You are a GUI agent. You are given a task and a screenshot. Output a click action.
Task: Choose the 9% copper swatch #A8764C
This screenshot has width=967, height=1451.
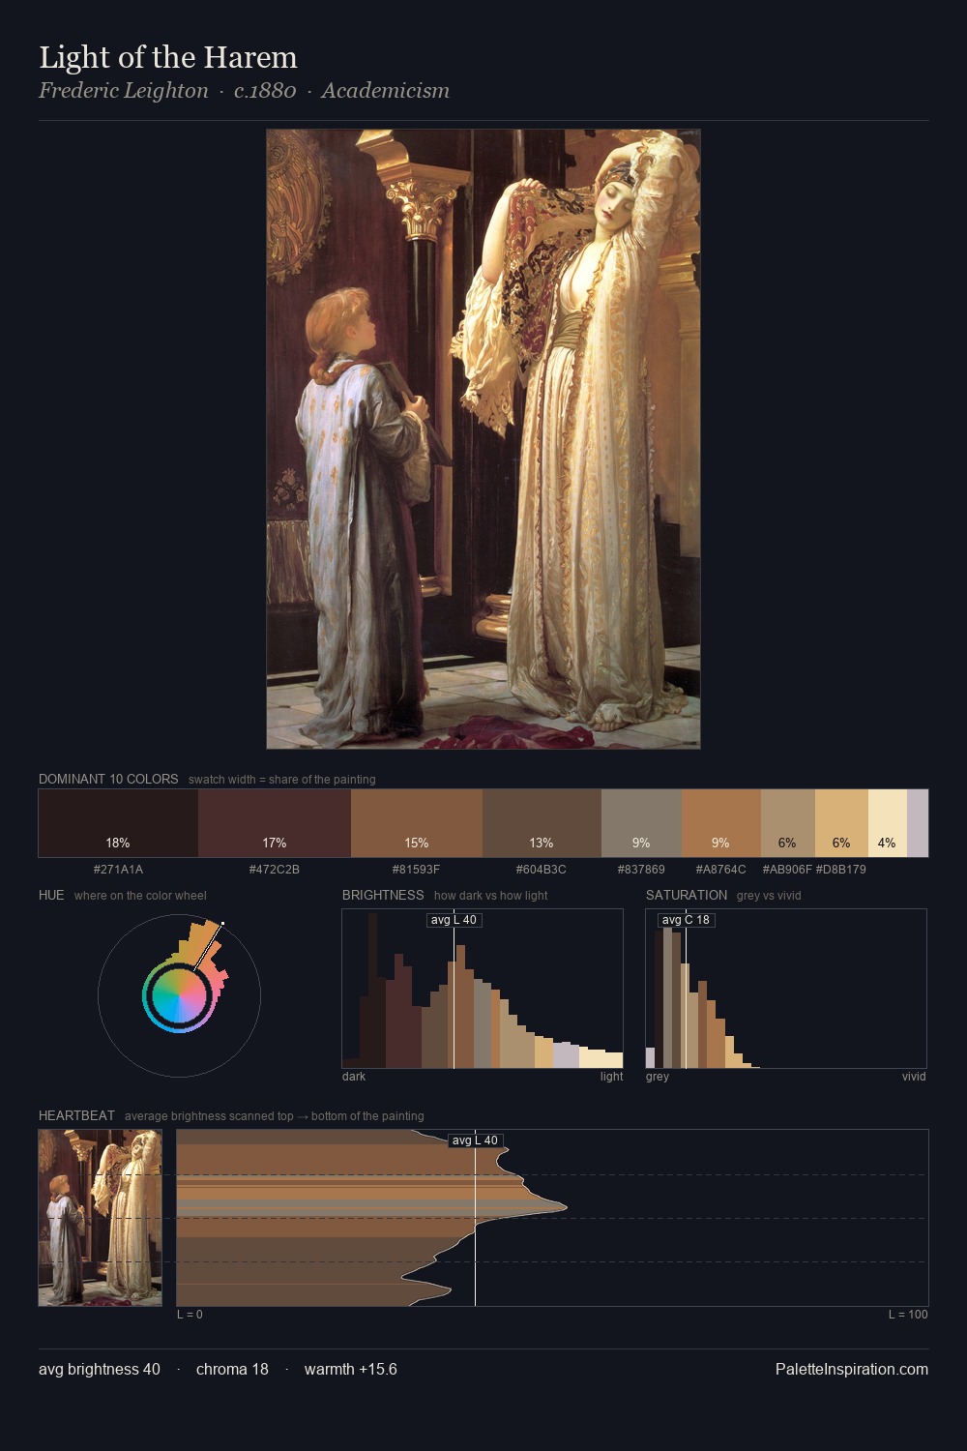click(721, 823)
